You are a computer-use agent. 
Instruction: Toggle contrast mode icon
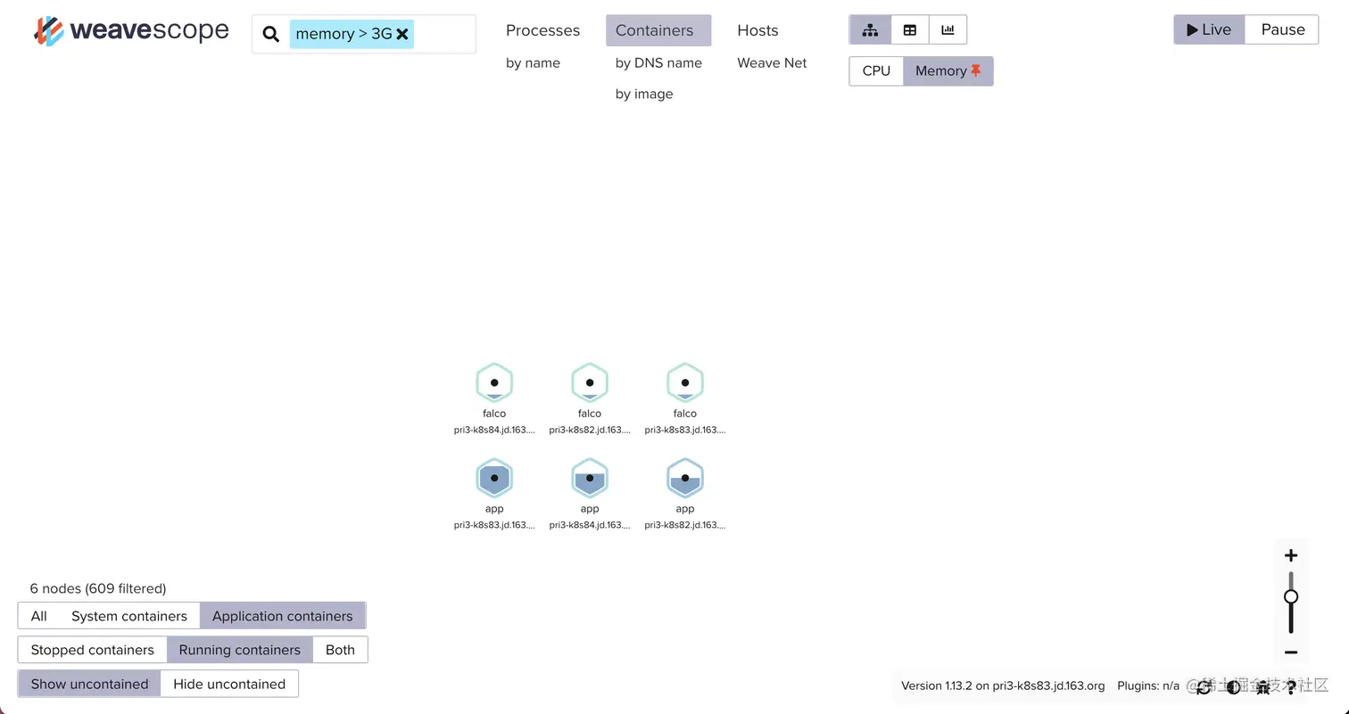[x=1233, y=686]
